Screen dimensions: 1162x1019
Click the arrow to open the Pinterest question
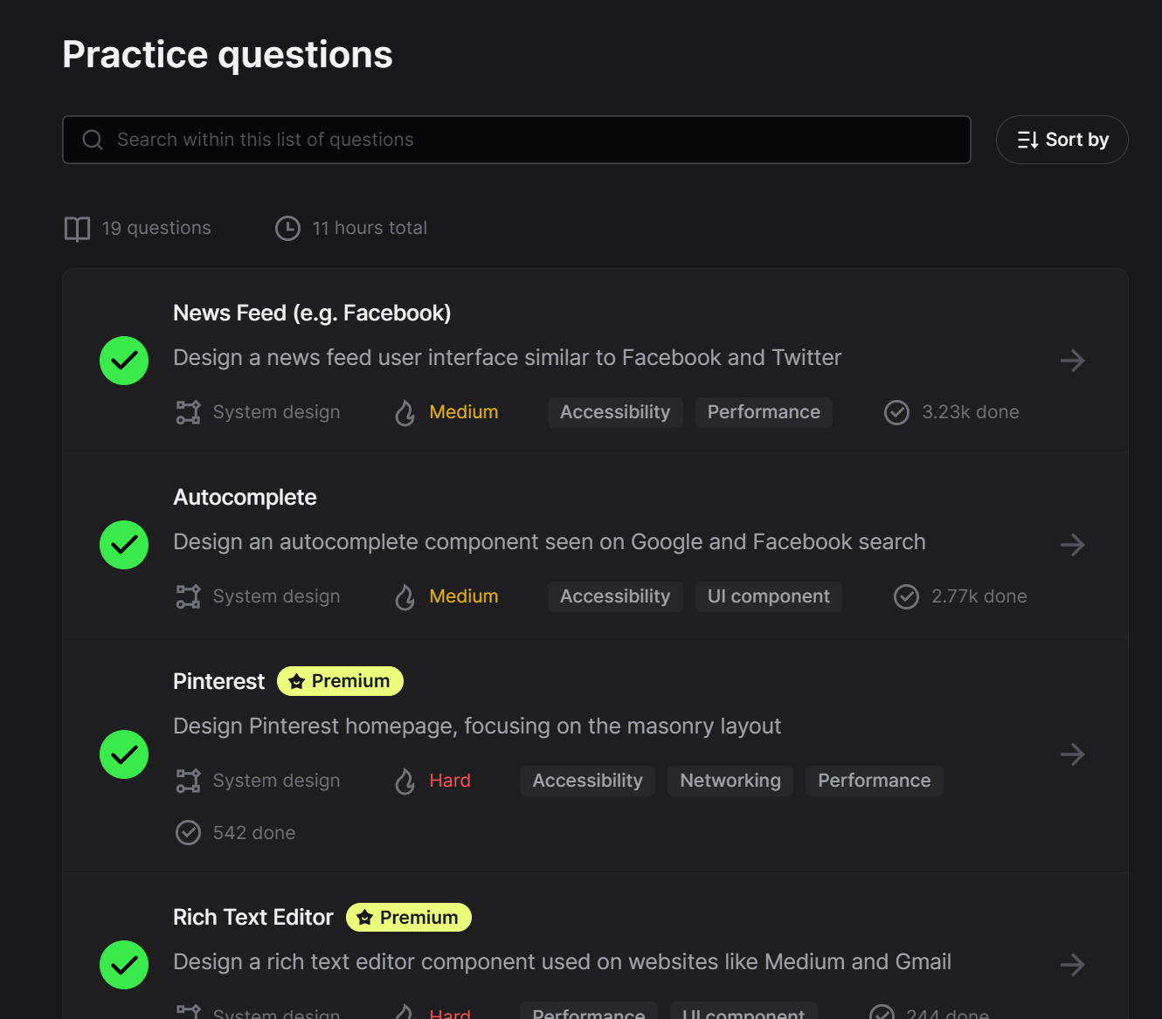coord(1072,754)
